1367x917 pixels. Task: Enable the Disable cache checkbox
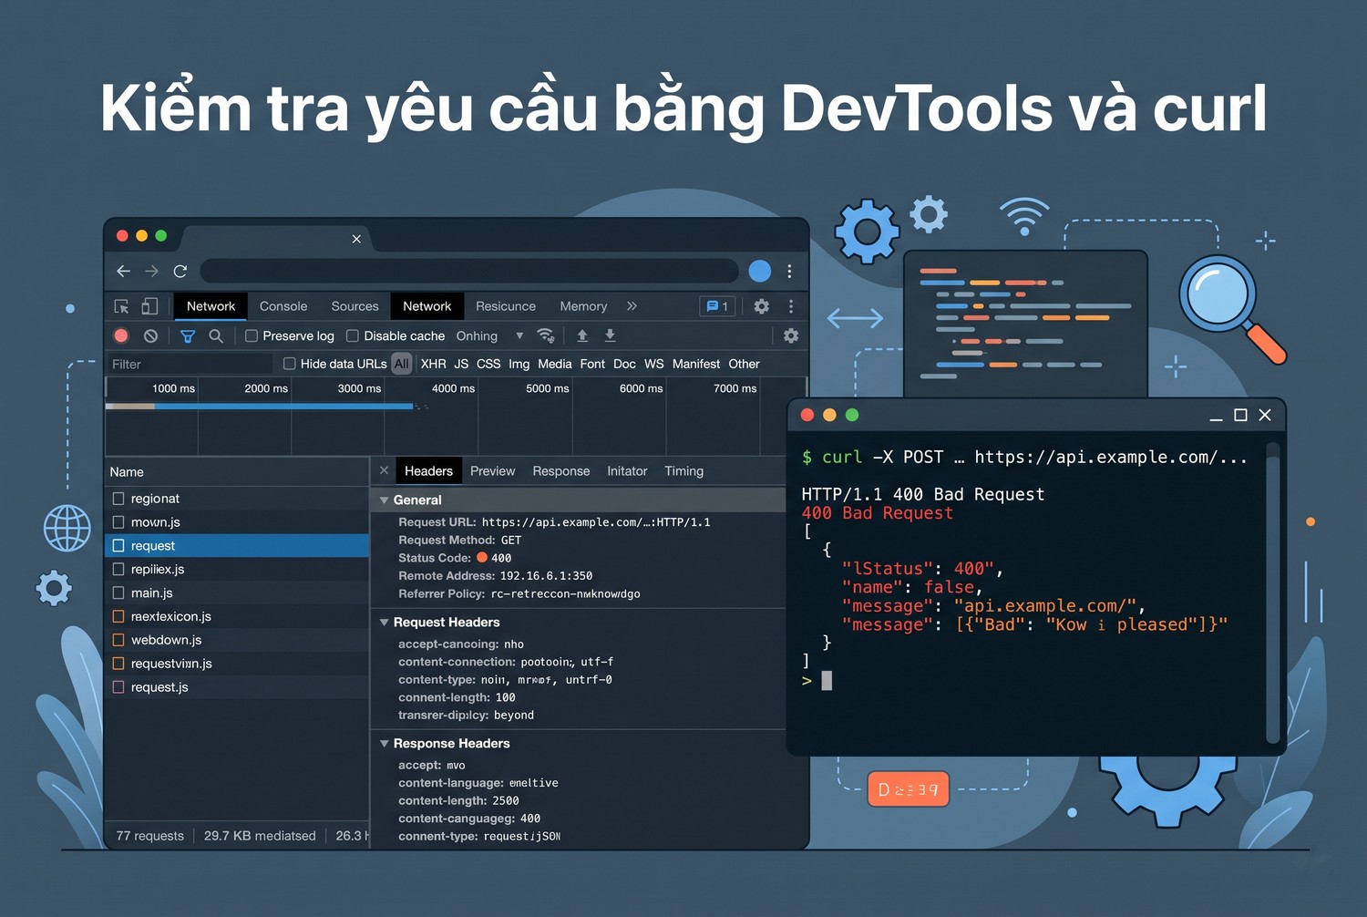click(x=353, y=336)
